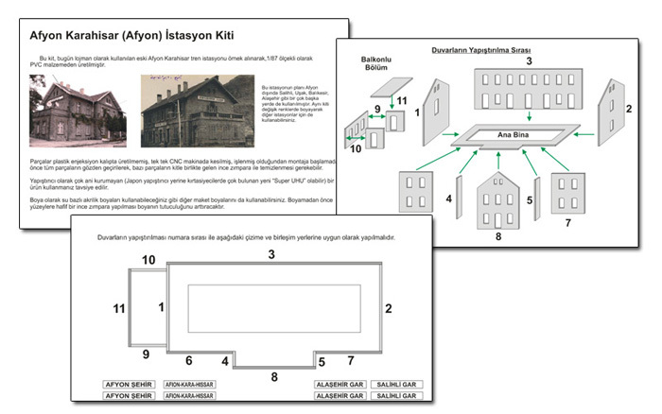
Task: Click number 1 in the floor plan
Action: [161, 307]
